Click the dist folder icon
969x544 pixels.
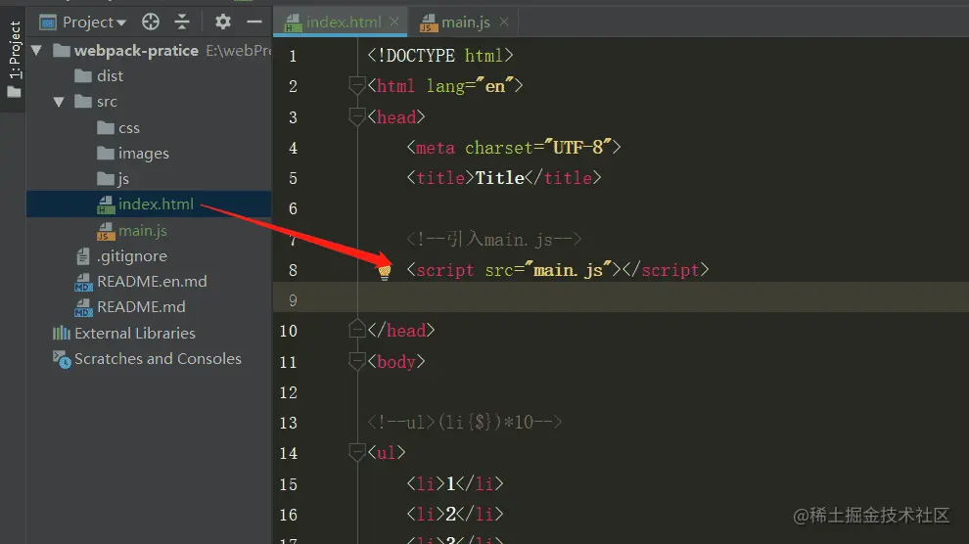click(83, 76)
